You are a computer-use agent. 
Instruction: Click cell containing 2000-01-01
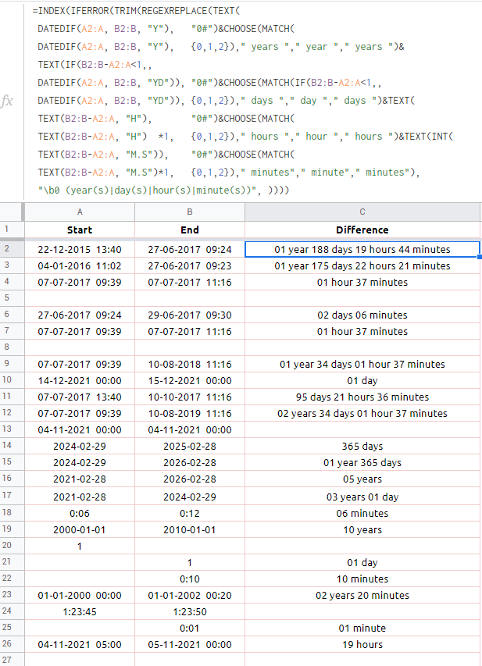80,529
